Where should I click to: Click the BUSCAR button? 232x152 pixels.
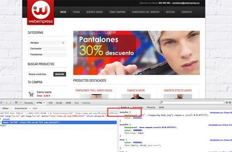click(x=60, y=74)
